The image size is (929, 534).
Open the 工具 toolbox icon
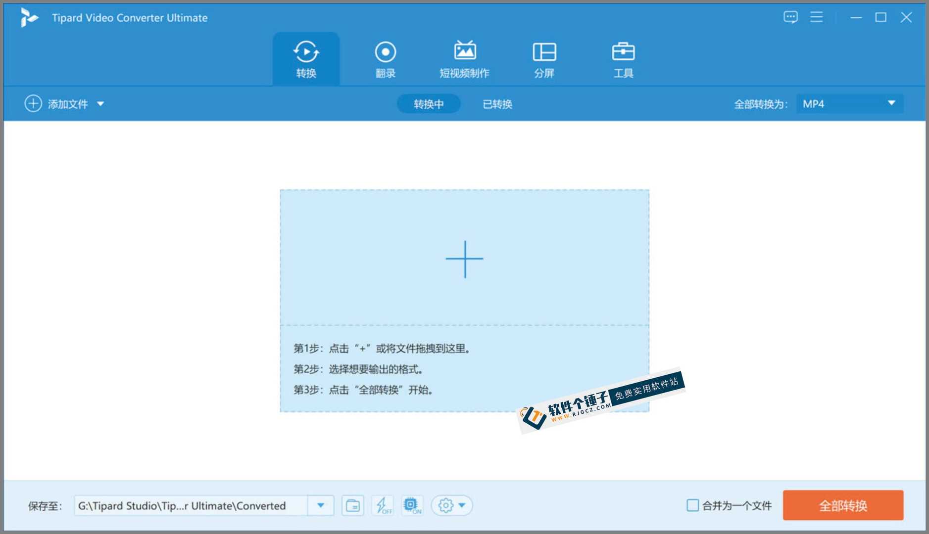[623, 51]
